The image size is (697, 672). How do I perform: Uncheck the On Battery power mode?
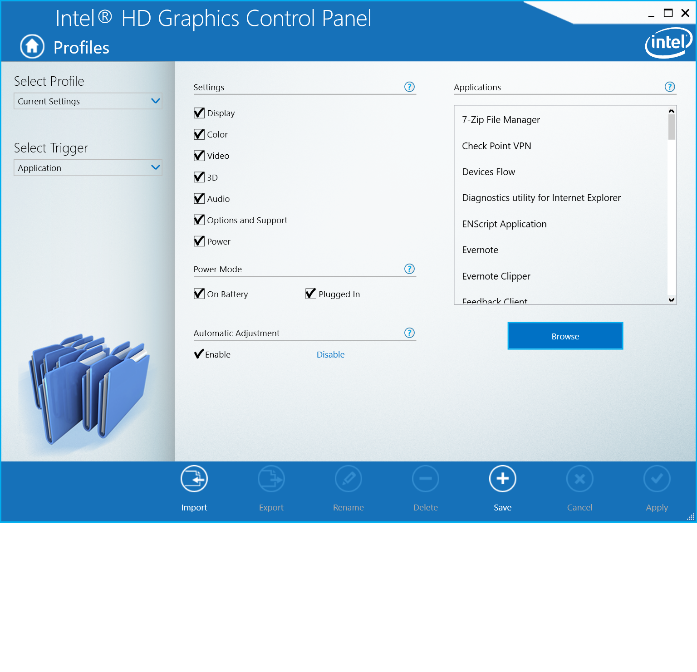199,294
